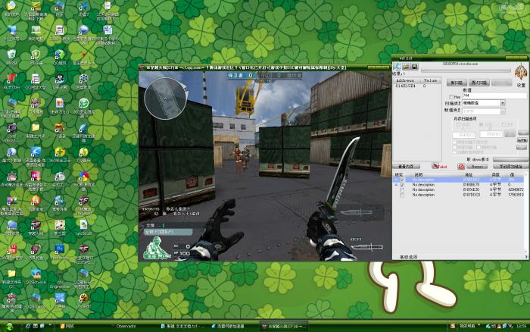Image resolution: width=530 pixels, height=332 pixels.
Task: Click the memory view button in Cheat Engine
Action: [x=407, y=166]
